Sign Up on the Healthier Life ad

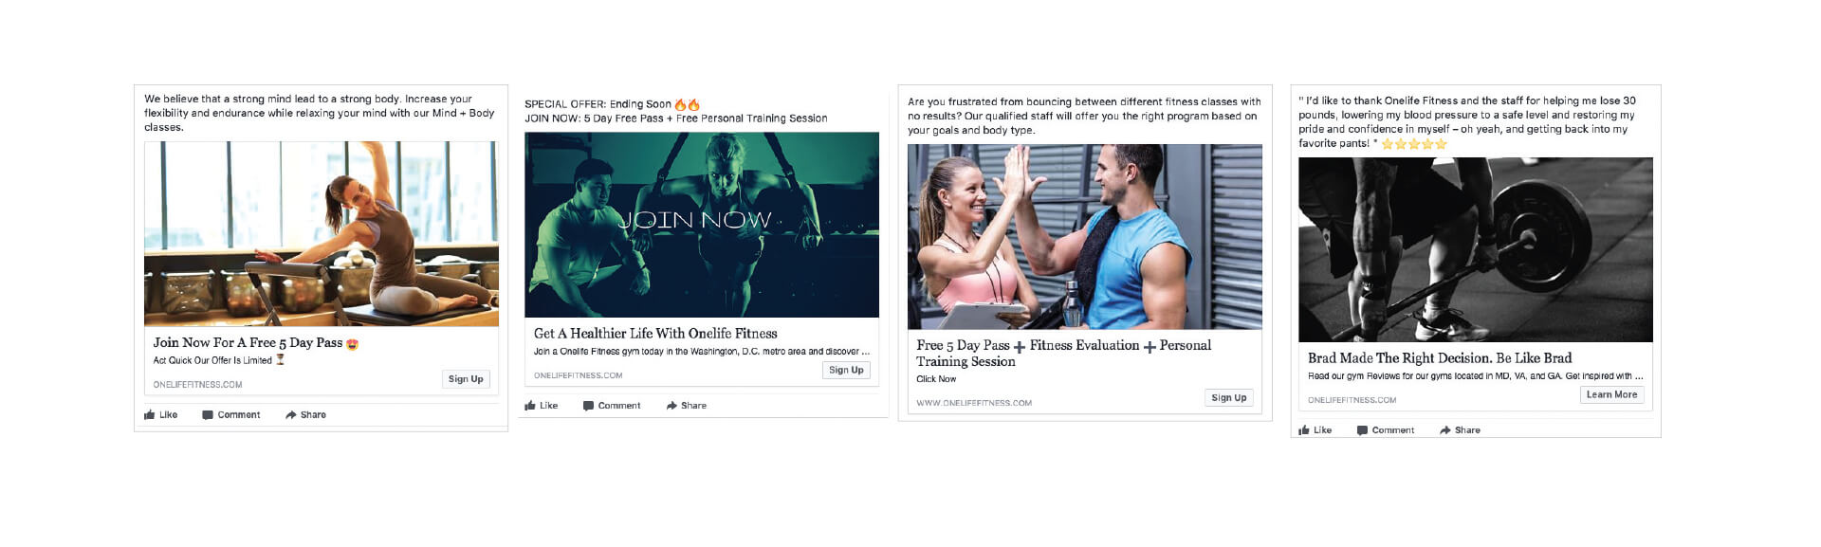pyautogui.click(x=846, y=370)
